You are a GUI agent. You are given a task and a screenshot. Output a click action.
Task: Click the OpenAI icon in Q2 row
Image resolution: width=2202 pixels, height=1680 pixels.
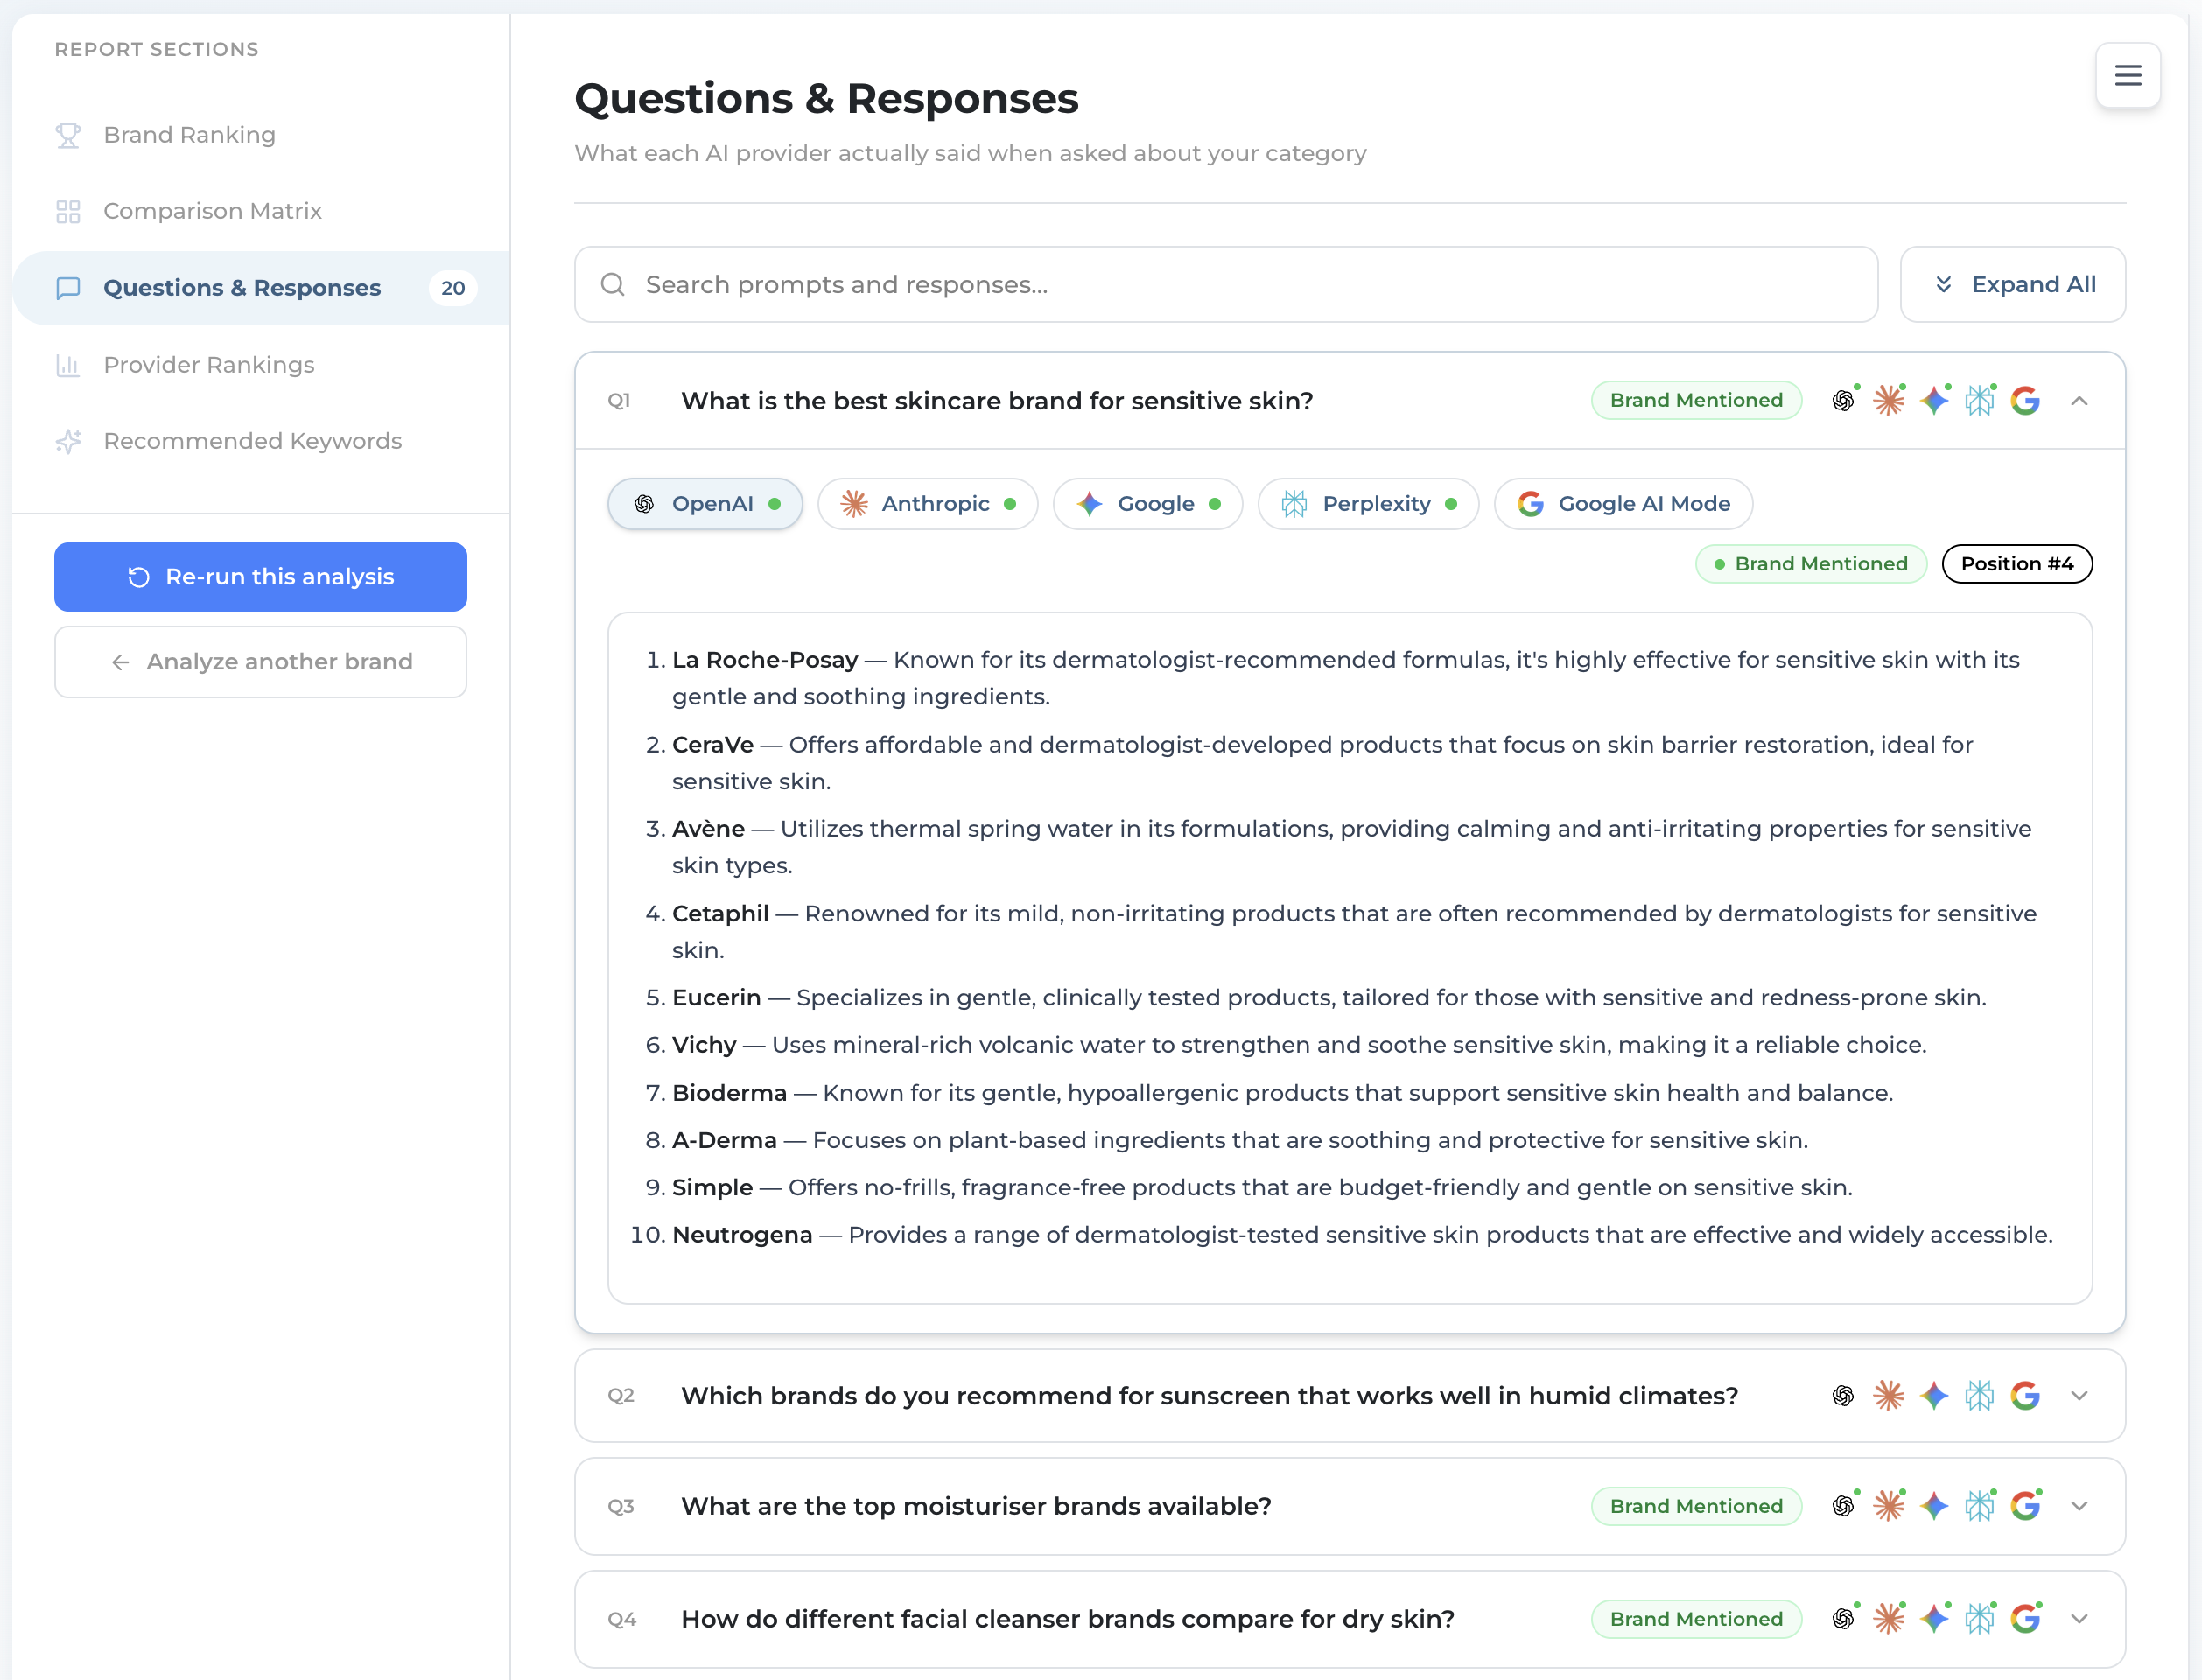click(x=1843, y=1396)
